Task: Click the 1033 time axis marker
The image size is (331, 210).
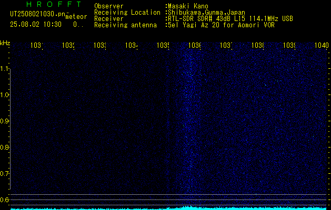Action: (x=100, y=45)
